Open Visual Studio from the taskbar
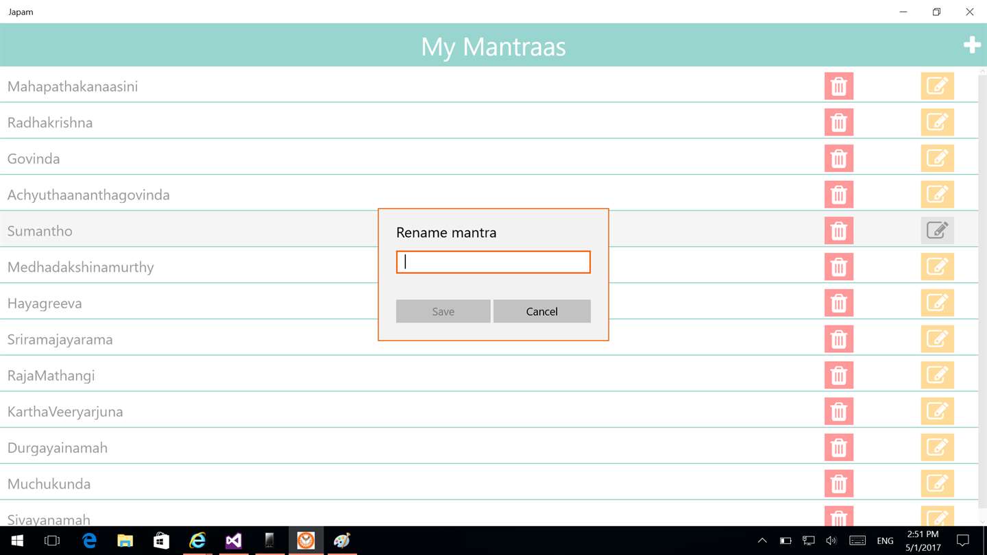This screenshot has width=987, height=555. click(x=233, y=541)
